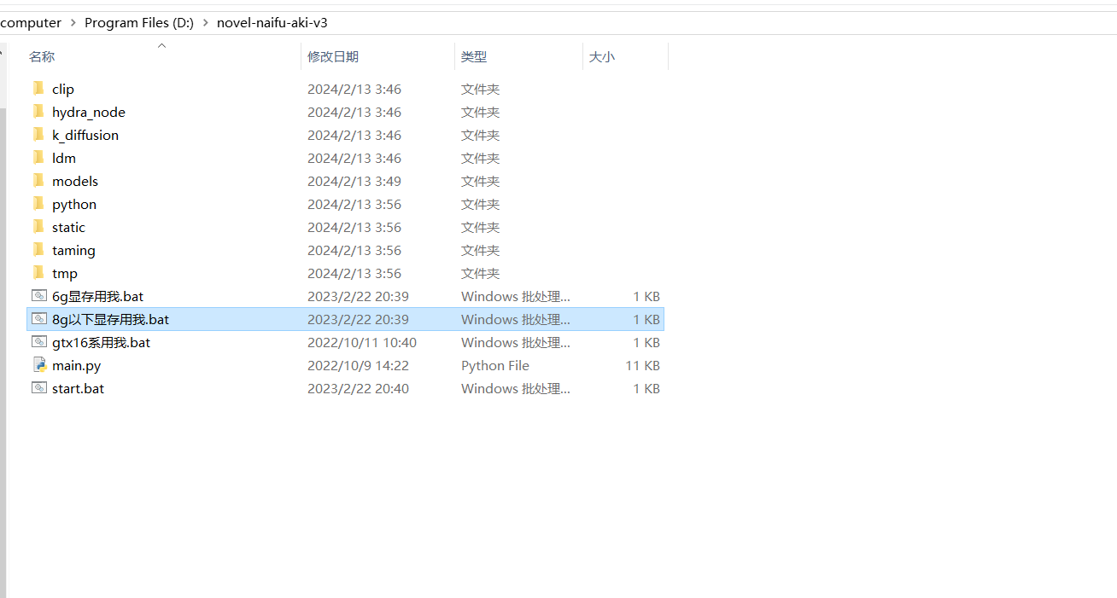Navigate to Program Files (D:) breadcrumb
1117x598 pixels.
coord(139,23)
